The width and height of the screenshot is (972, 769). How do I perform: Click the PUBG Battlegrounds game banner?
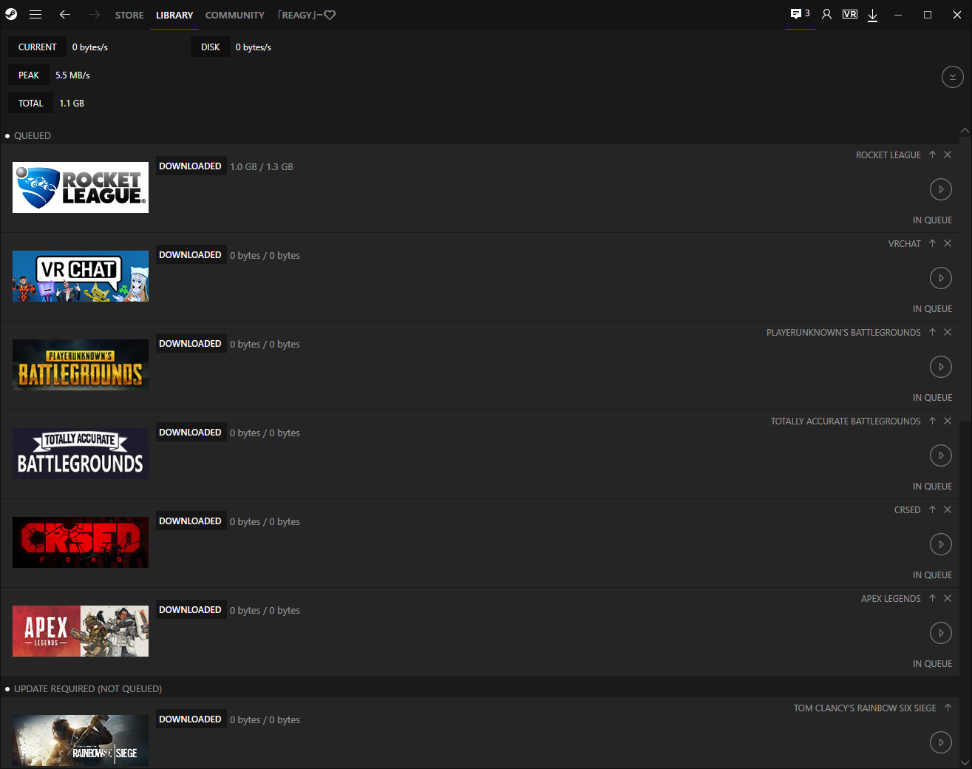tap(81, 365)
